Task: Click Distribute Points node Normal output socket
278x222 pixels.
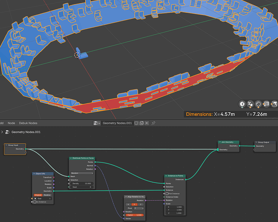Action: click(x=95, y=166)
